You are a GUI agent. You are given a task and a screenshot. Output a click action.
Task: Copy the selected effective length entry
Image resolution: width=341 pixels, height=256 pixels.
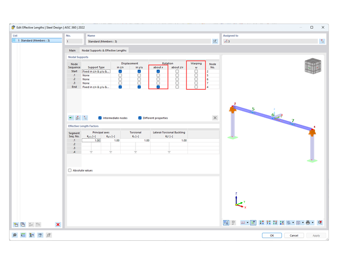(23, 225)
